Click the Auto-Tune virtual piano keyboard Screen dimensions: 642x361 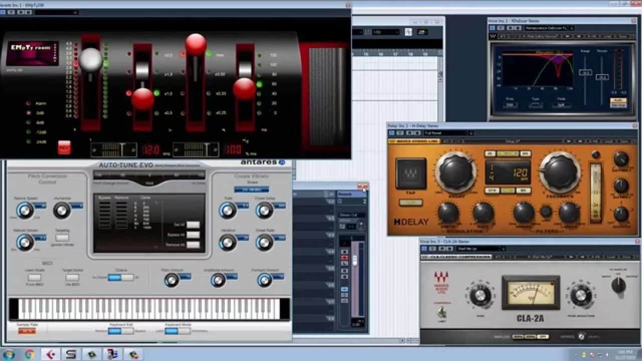pos(149,309)
